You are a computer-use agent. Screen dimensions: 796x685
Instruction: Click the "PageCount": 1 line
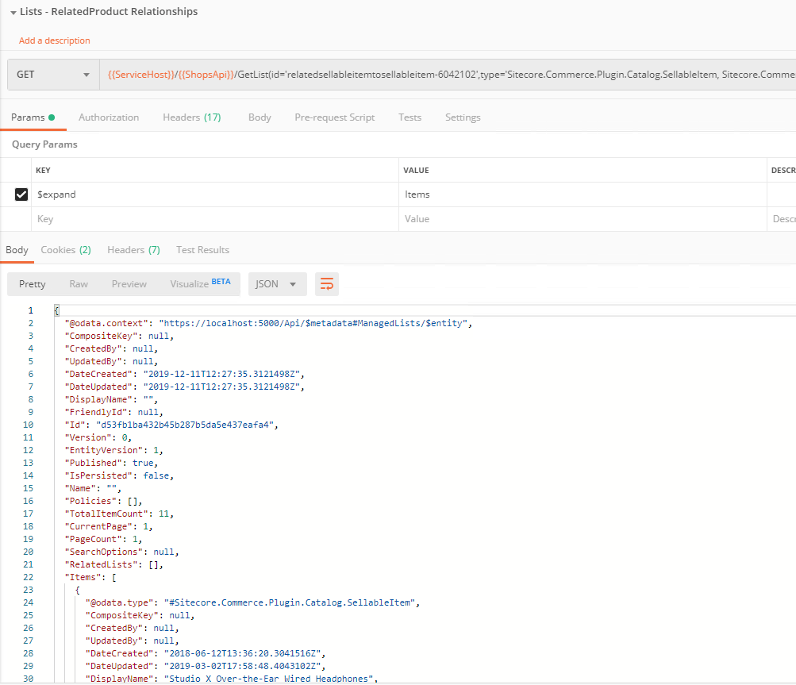(103, 539)
